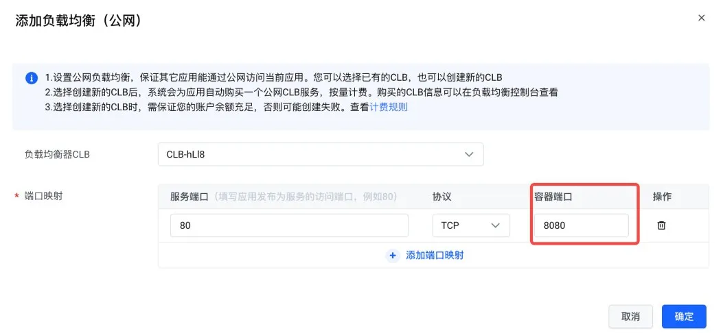
Task: Click the 服务端口 column header
Action: 189,196
